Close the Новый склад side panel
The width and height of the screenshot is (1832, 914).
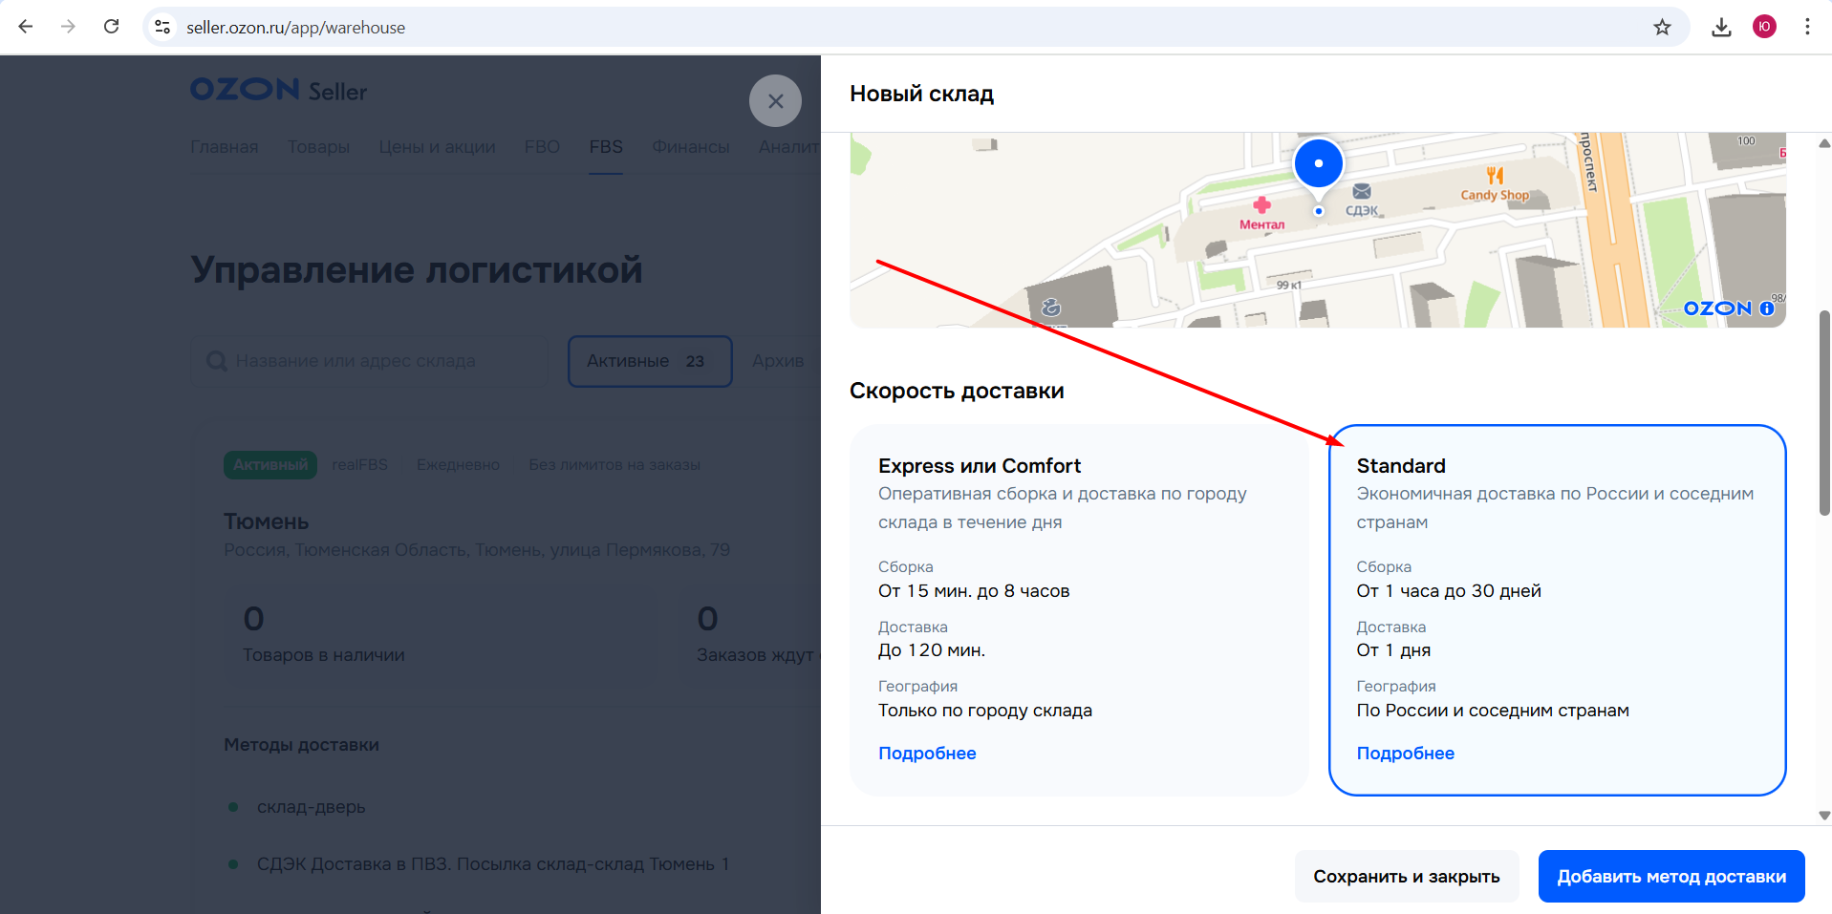[x=775, y=101]
